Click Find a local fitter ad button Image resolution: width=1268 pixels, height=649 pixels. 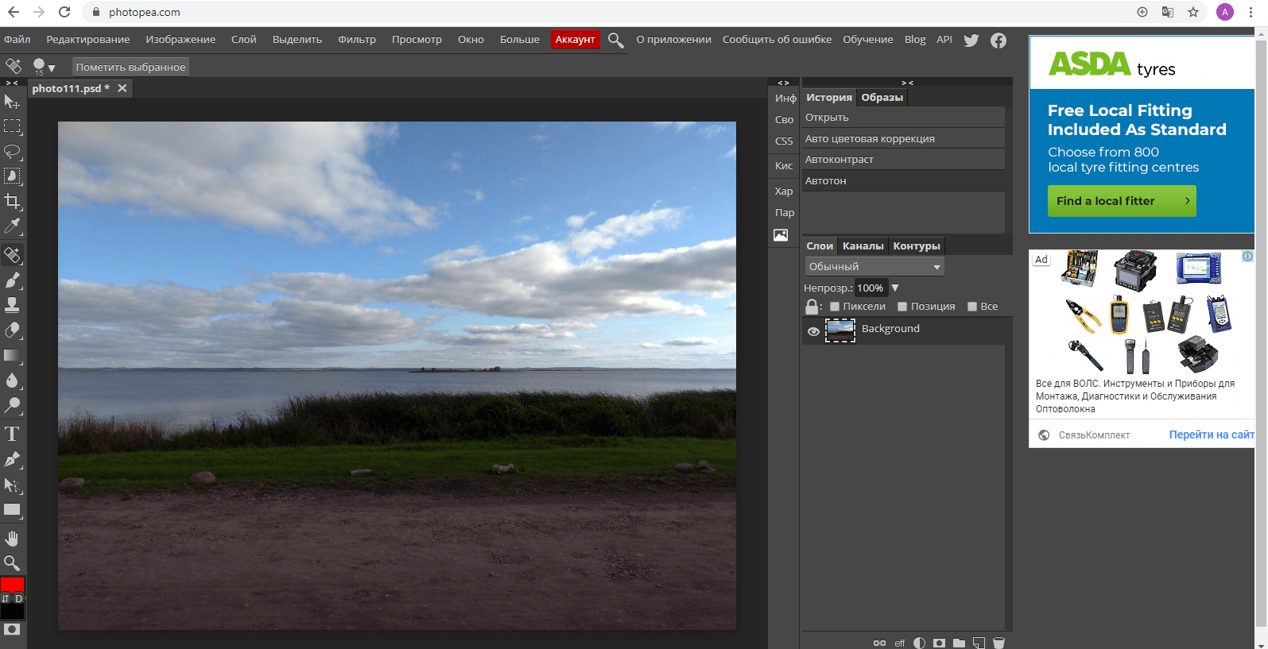(1121, 201)
